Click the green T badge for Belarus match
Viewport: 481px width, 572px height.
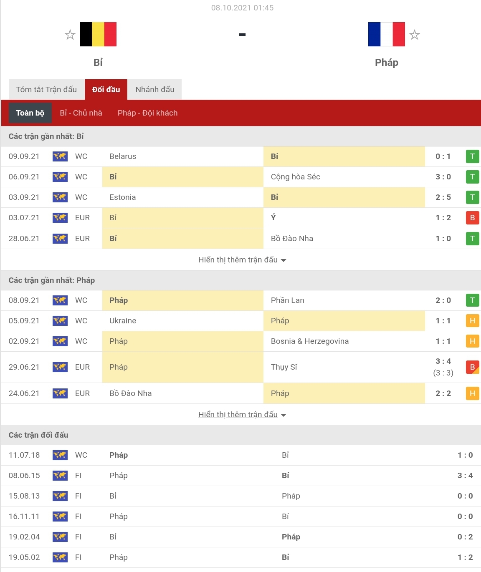pyautogui.click(x=472, y=156)
